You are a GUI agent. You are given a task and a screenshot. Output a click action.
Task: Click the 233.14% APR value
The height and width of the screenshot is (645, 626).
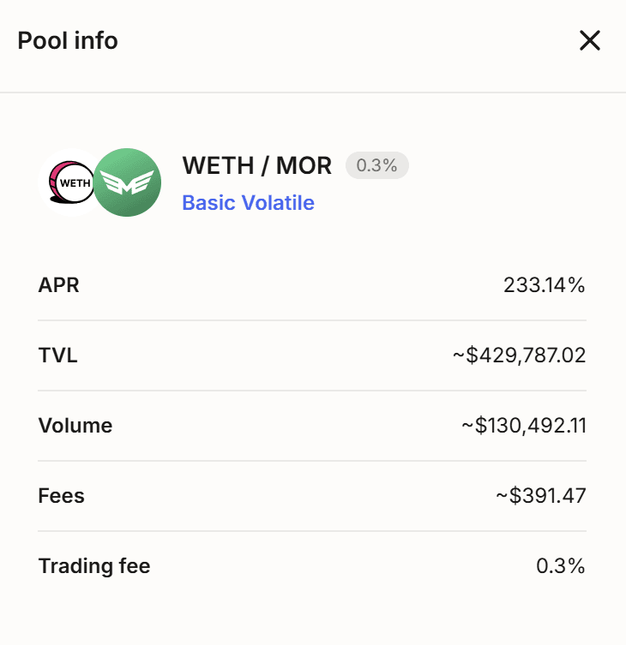545,285
